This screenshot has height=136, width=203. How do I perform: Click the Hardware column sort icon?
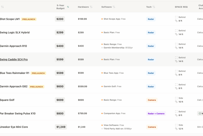pyautogui.click(x=91, y=7)
